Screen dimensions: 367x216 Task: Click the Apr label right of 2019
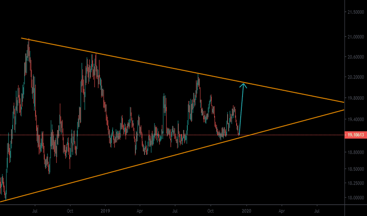coord(140,211)
